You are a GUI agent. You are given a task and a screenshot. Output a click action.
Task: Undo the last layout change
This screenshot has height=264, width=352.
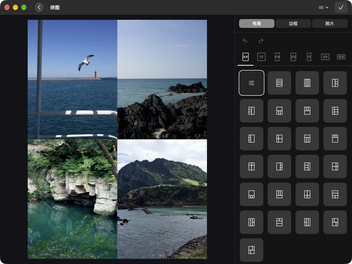coord(245,41)
